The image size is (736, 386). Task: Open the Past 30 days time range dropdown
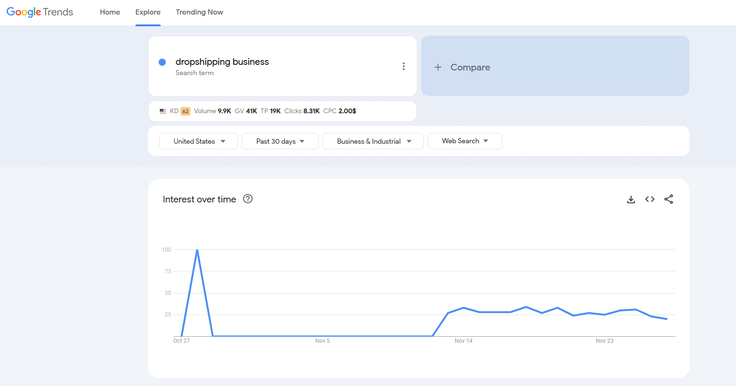(280, 141)
